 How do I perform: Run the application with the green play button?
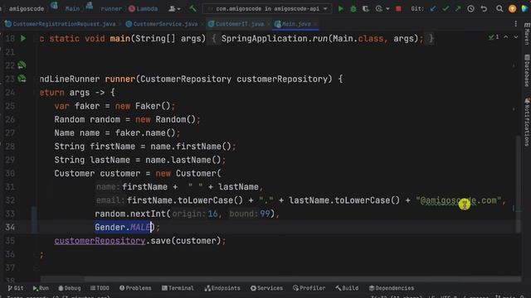[340, 8]
